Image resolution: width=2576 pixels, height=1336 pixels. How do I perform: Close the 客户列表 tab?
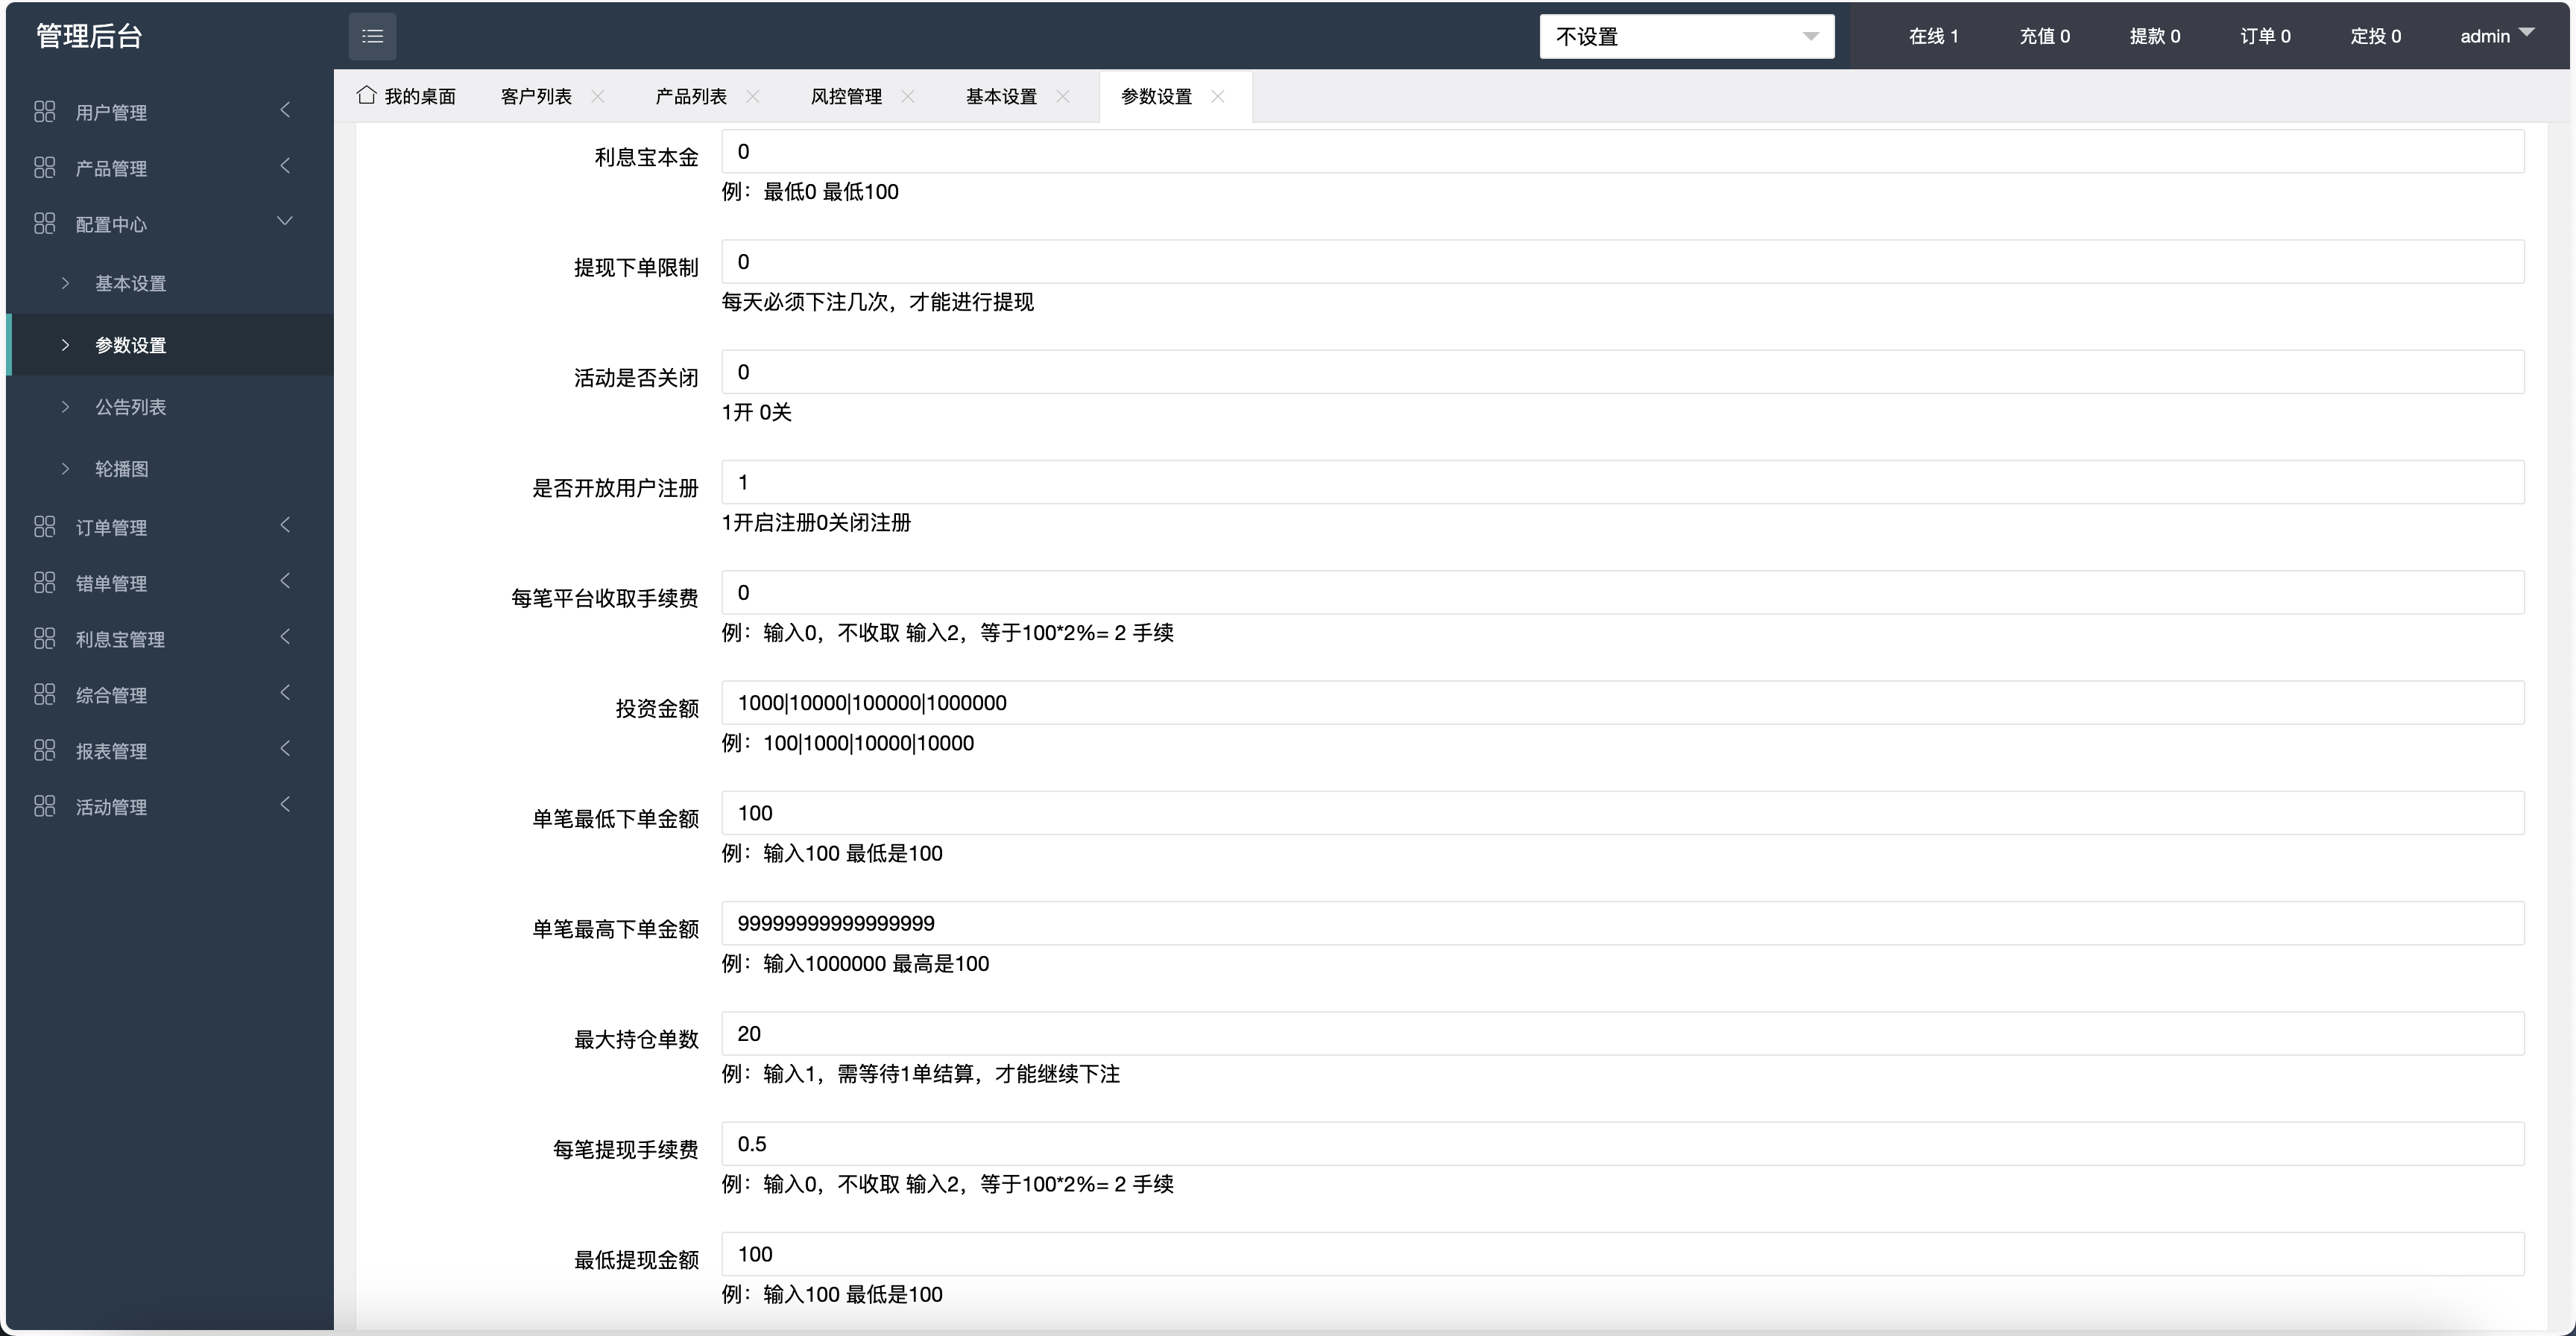pyautogui.click(x=599, y=96)
